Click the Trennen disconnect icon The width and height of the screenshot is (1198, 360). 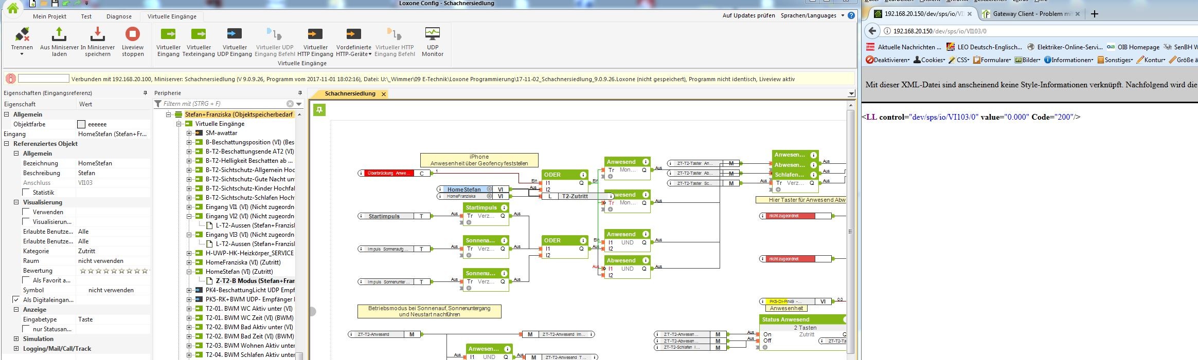click(22, 35)
